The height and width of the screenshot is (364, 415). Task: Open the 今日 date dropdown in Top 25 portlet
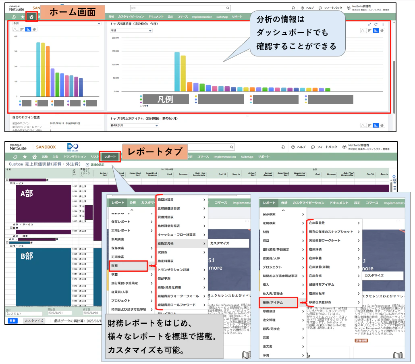coord(131,31)
